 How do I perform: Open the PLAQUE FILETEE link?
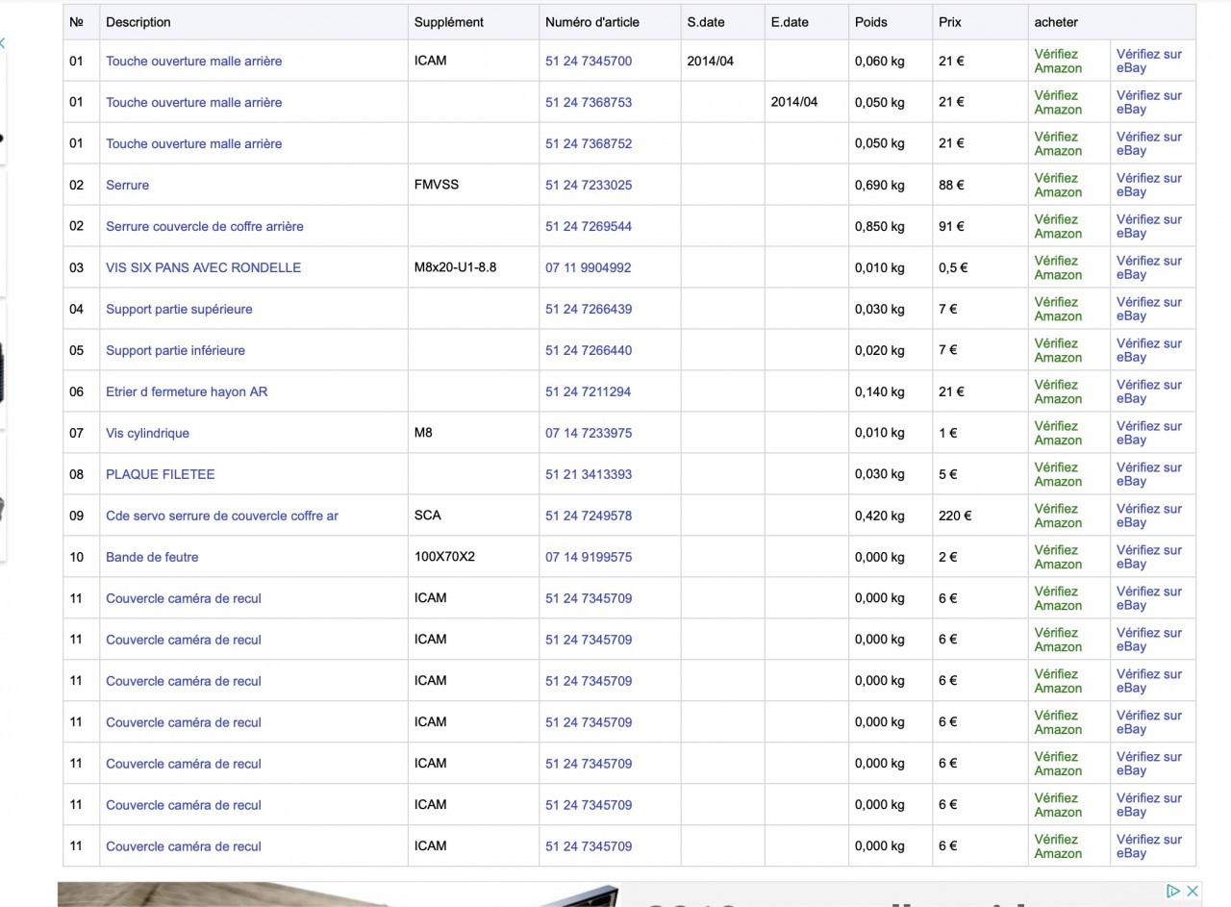(x=161, y=474)
